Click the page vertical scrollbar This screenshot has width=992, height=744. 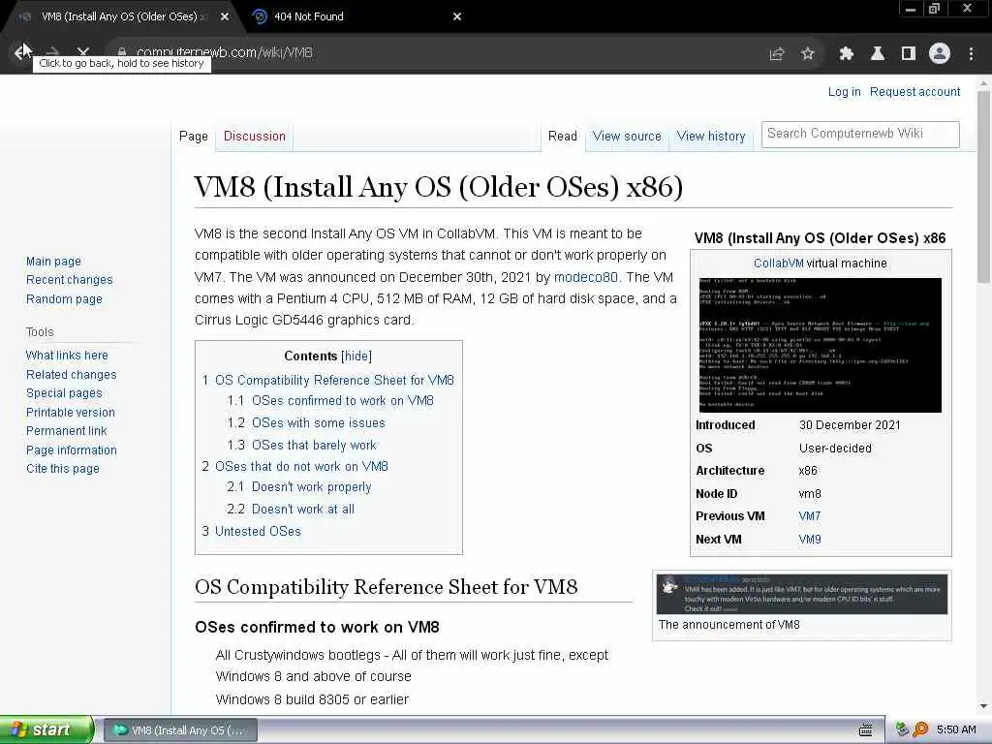pyautogui.click(x=984, y=187)
